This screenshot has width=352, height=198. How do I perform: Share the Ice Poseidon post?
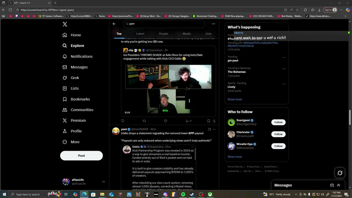pyautogui.click(x=214, y=121)
